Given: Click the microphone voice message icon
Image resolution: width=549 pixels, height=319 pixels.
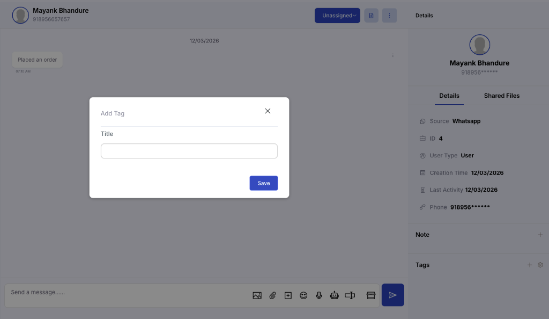Looking at the screenshot, I should 319,295.
